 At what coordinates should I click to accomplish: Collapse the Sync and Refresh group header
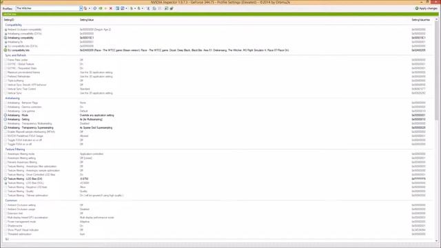coord(15,55)
